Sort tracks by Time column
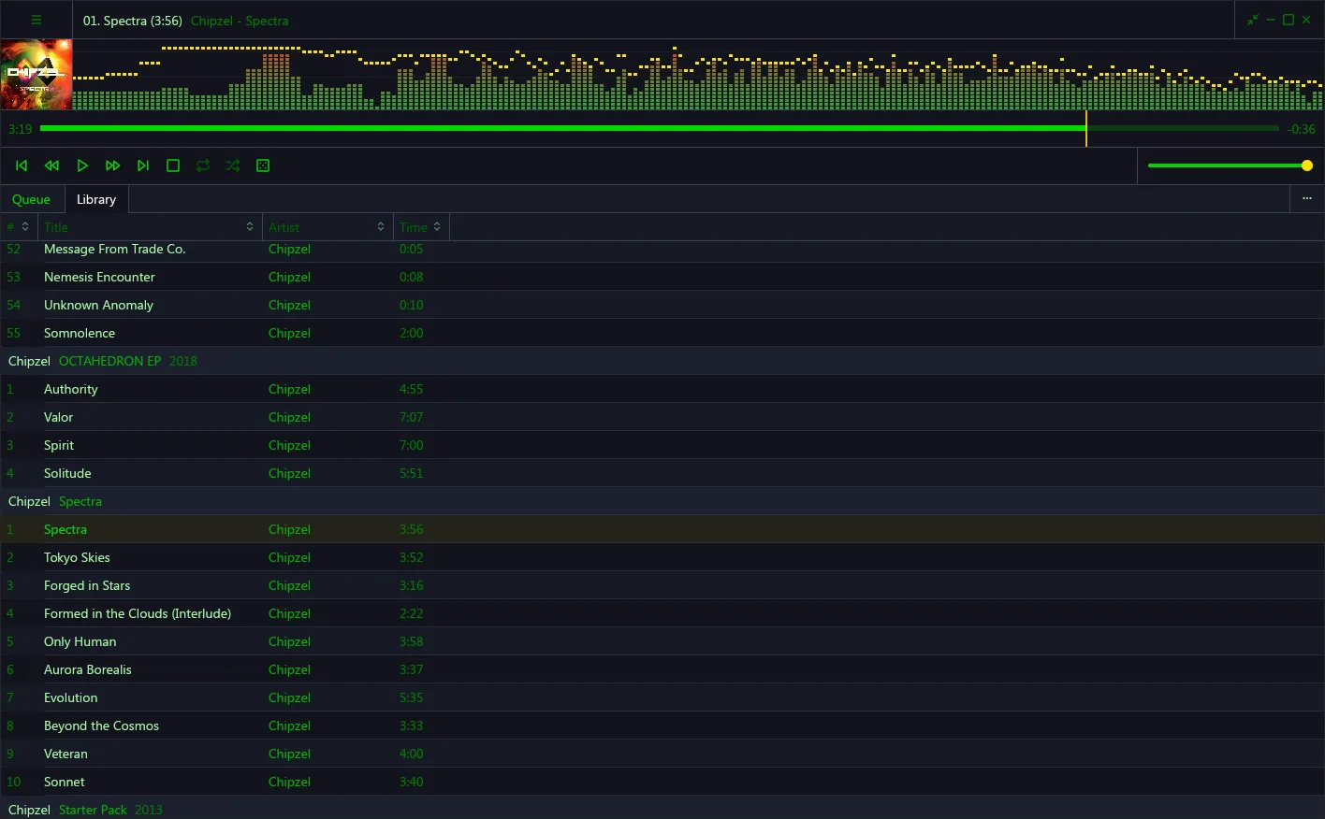The width and height of the screenshot is (1325, 819). click(x=421, y=227)
